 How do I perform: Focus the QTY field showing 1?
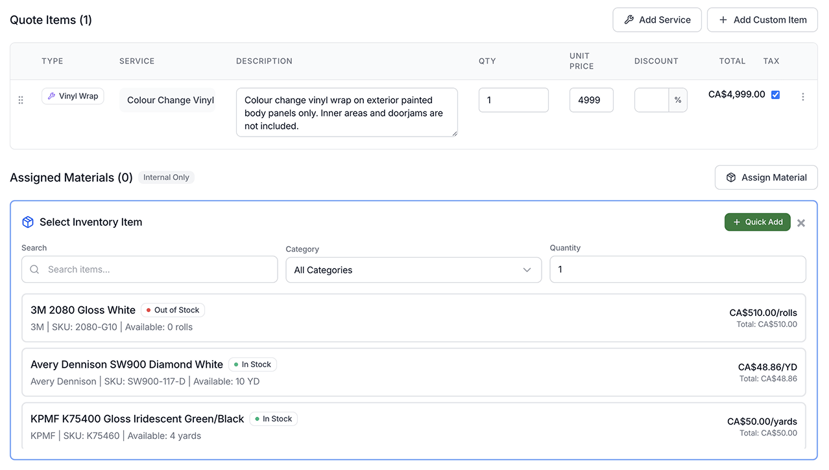coord(514,100)
